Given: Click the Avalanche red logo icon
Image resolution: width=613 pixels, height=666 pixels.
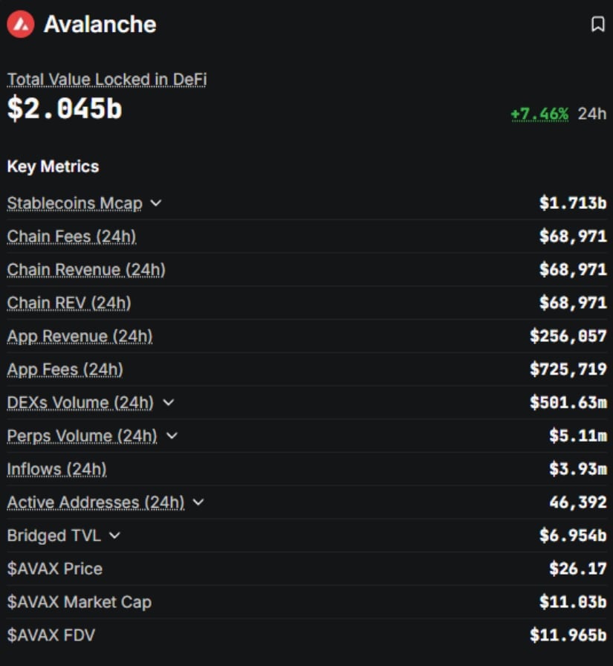Looking at the screenshot, I should (20, 25).
